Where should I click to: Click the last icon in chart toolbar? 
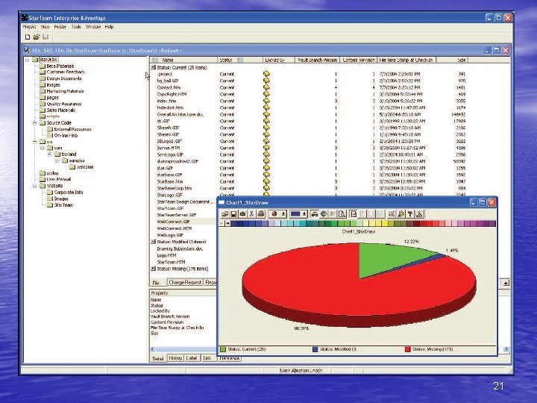click(x=419, y=214)
